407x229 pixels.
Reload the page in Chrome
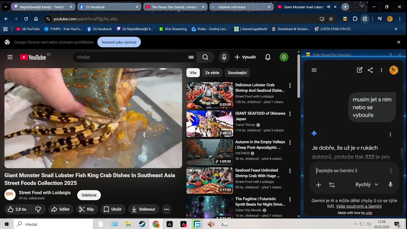tap(26, 19)
